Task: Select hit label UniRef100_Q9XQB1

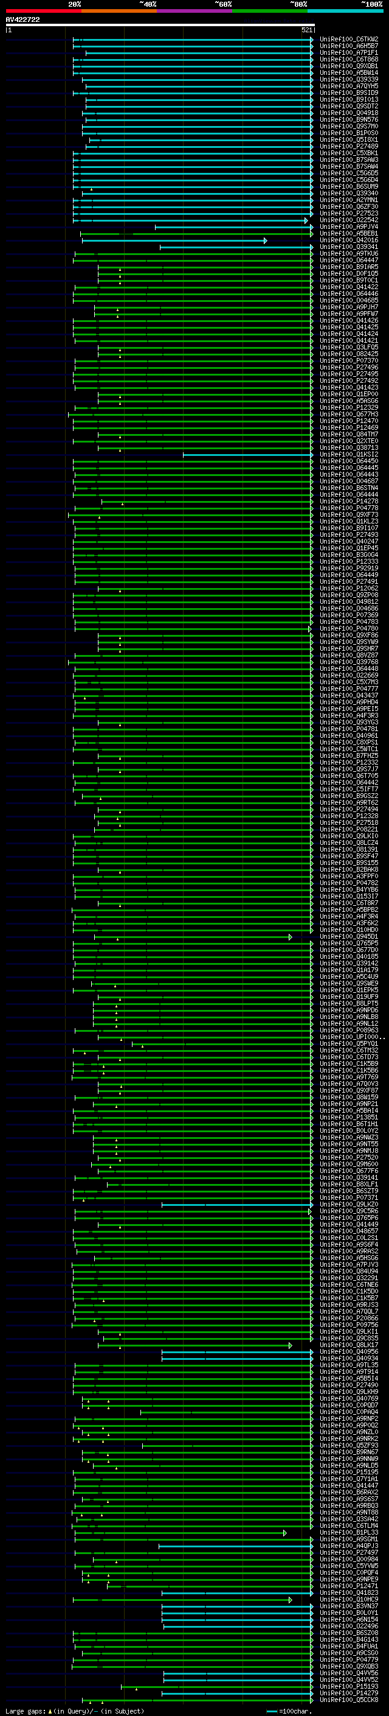Action: pos(349,66)
